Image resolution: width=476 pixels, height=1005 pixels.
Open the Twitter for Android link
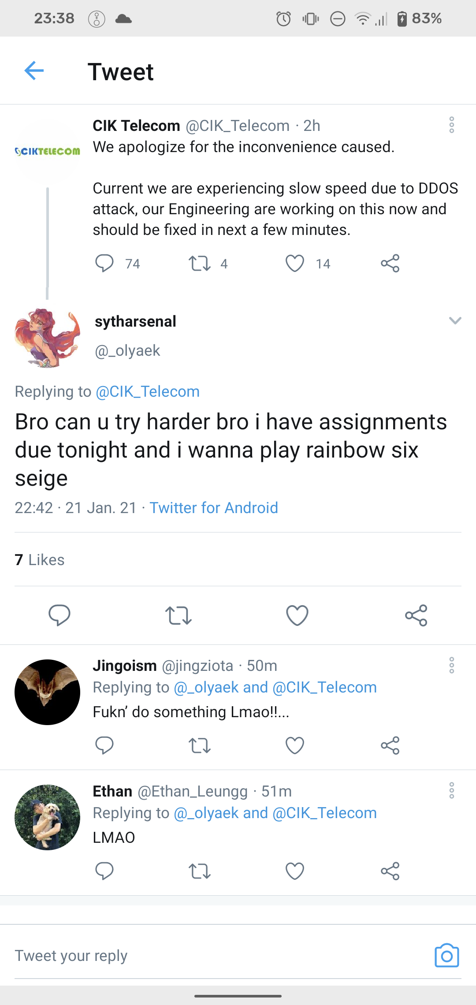click(x=214, y=508)
